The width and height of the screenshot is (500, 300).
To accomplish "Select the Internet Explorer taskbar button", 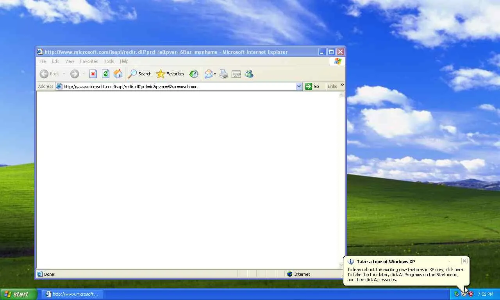I will [x=72, y=294].
